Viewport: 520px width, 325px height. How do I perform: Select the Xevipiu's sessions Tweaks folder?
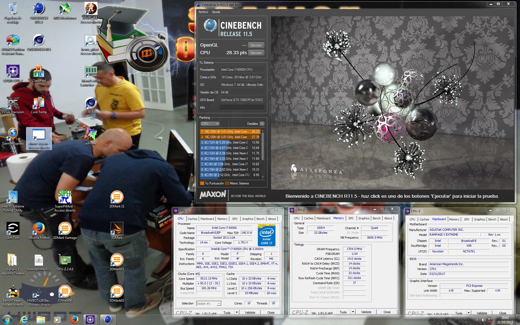click(13, 264)
